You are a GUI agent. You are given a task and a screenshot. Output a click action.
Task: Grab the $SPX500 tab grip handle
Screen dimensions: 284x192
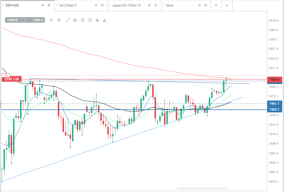click(x=3, y=5)
